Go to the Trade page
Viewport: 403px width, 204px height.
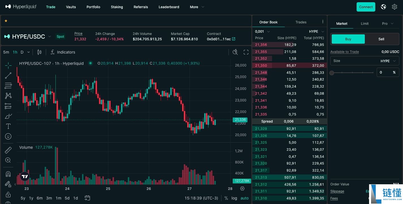tap(51, 7)
